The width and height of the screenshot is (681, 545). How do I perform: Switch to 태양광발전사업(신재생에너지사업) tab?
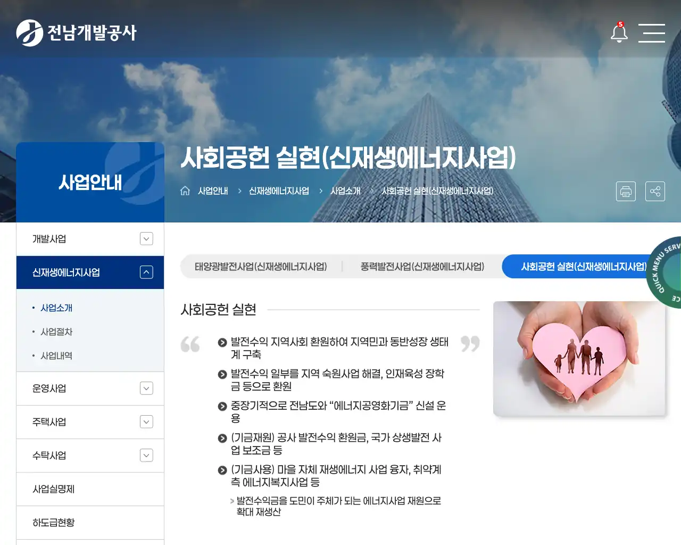coord(261,267)
